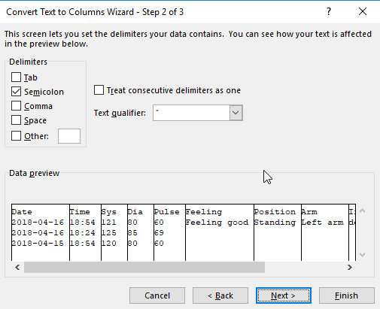Viewport: 380px width, 309px height.
Task: Click Finish to complete conversion
Action: 347,295
